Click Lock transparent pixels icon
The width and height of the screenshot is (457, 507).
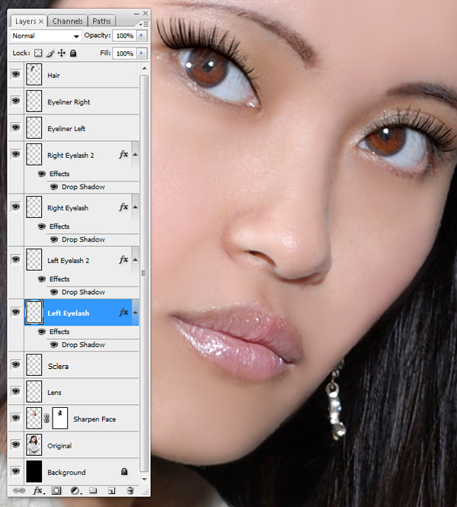[38, 53]
